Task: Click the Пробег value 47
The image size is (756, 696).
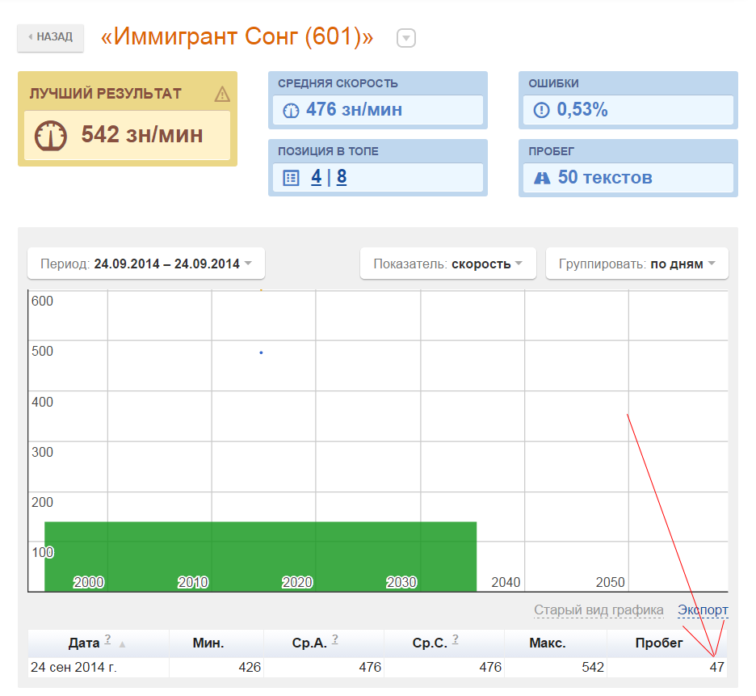Action: tap(716, 667)
